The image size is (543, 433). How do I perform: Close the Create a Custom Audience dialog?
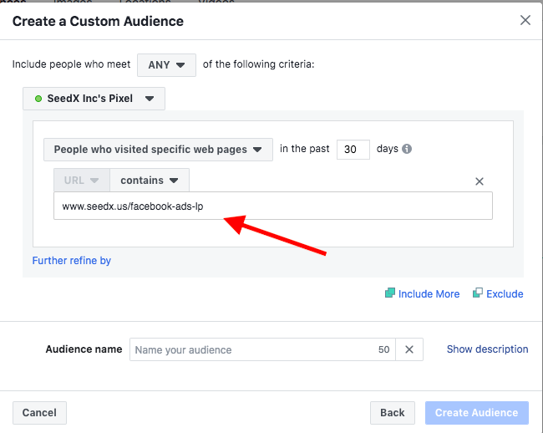click(525, 20)
